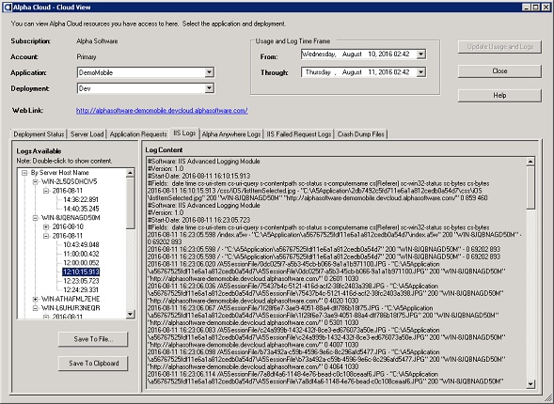This screenshot has width=554, height=404.
Task: Open the Through date picker dropdown
Action: coord(420,72)
